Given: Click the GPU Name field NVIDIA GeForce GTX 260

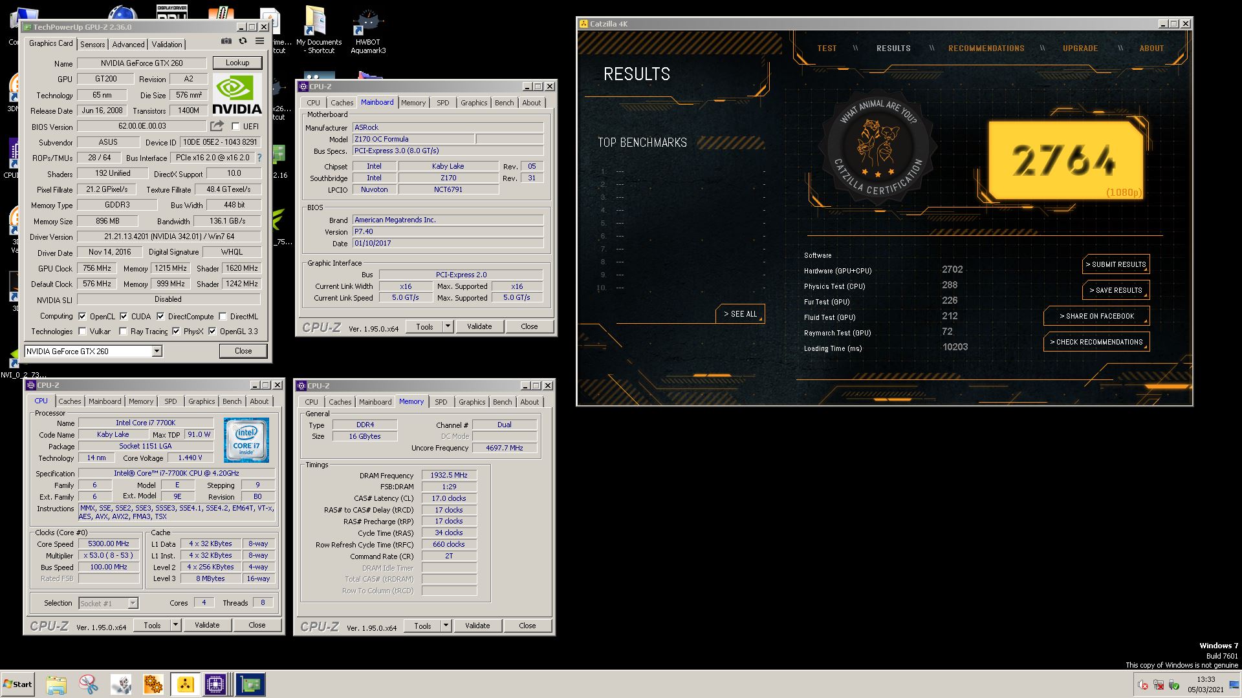Looking at the screenshot, I should tap(142, 63).
